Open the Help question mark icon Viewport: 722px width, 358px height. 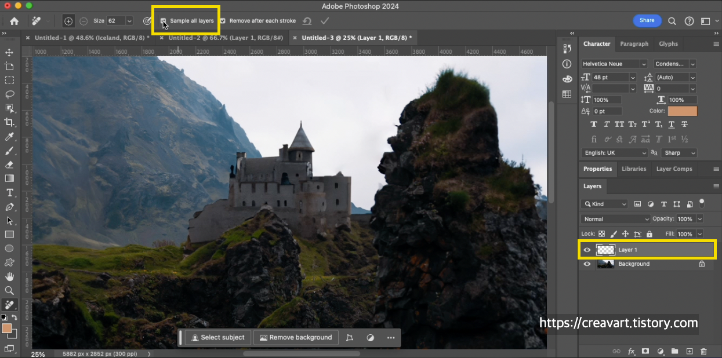click(689, 21)
